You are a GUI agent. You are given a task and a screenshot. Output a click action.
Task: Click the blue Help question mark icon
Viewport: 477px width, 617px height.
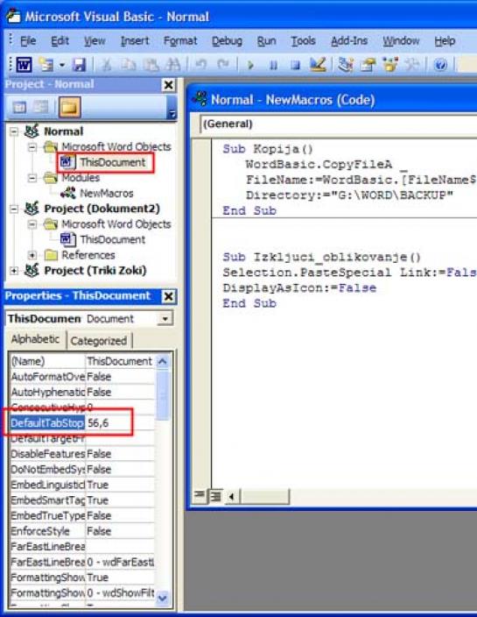[x=440, y=64]
